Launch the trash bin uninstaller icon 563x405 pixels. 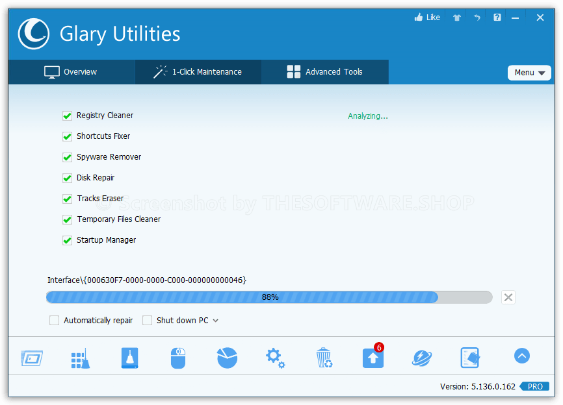[324, 358]
